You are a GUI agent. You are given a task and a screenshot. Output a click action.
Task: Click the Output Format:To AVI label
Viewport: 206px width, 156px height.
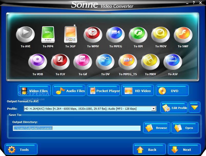23,101
